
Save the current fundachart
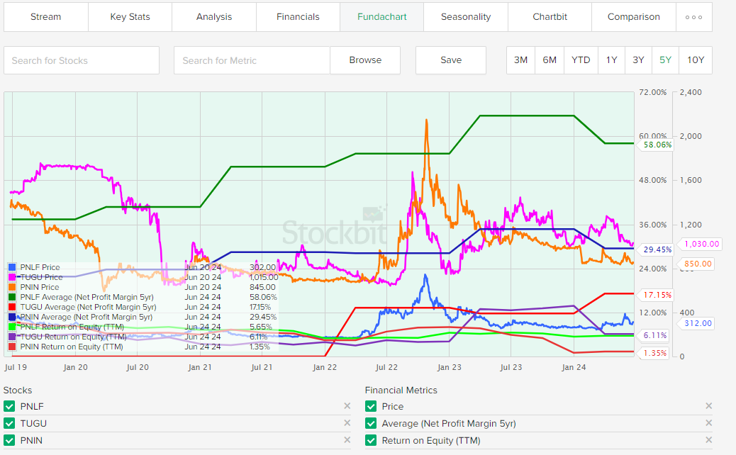[451, 60]
